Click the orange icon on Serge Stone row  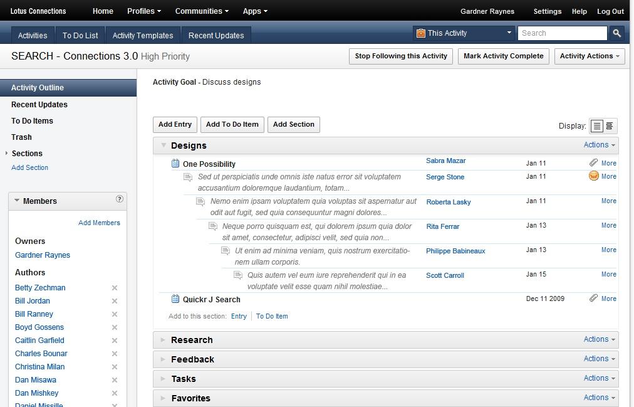[x=593, y=176]
